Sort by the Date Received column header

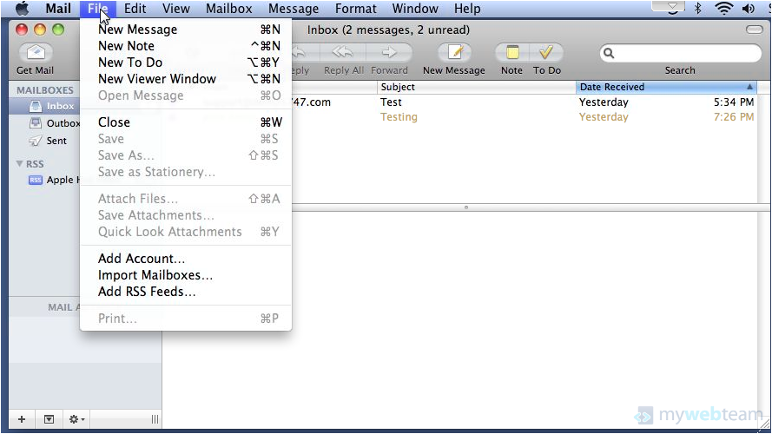(660, 87)
